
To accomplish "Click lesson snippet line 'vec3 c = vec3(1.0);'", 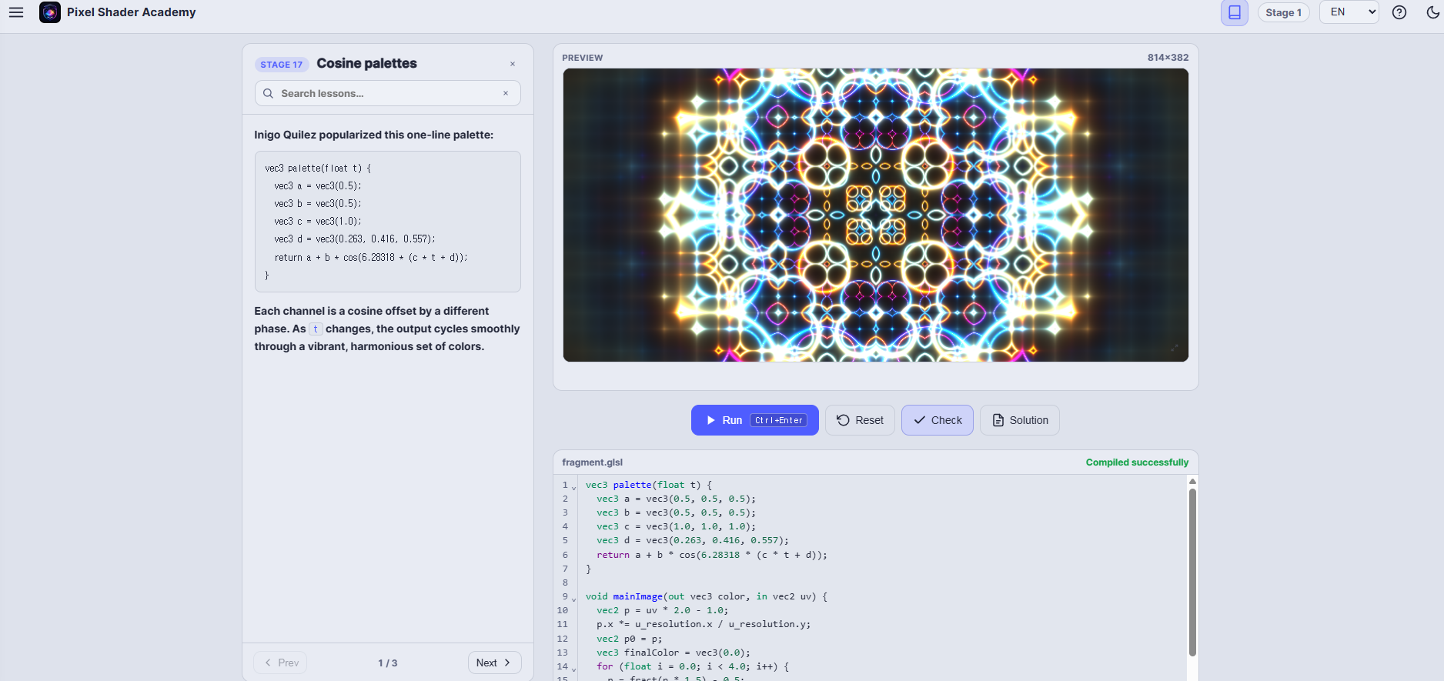I will [x=317, y=221].
